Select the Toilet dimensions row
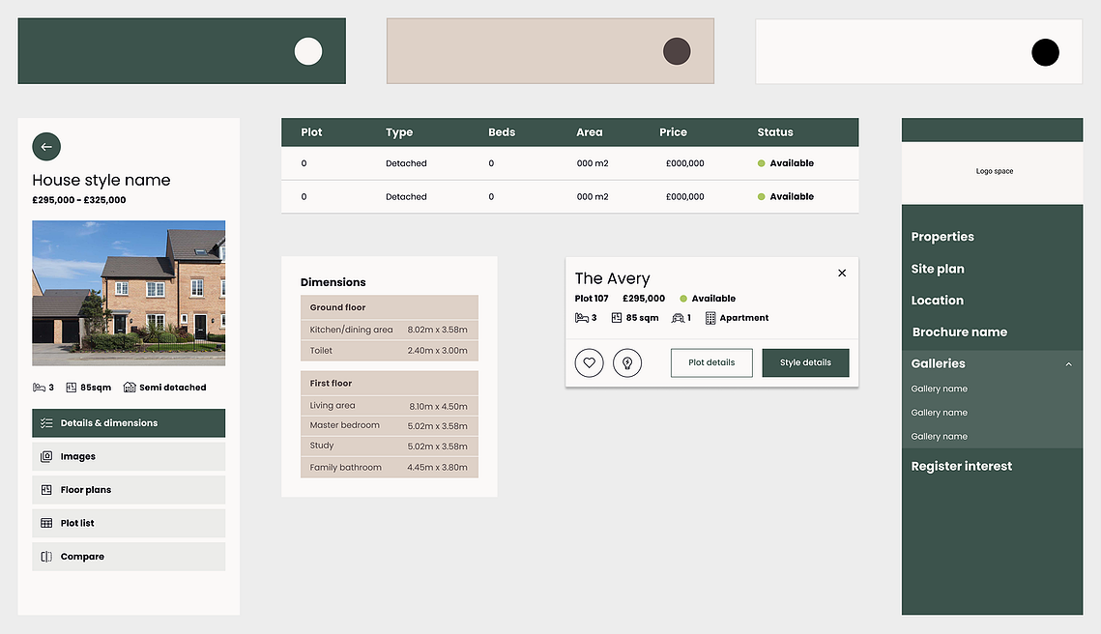The width and height of the screenshot is (1101, 634). (389, 351)
